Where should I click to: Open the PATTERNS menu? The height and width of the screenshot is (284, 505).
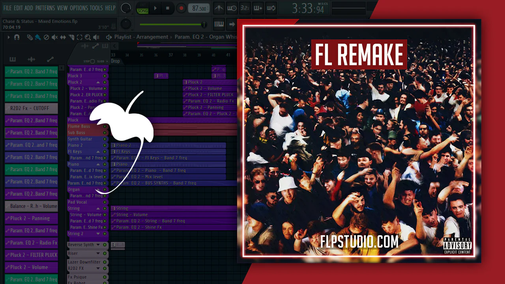(45, 8)
